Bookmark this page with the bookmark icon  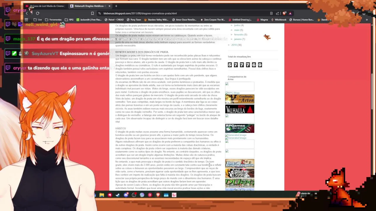pyautogui.click(x=93, y=13)
